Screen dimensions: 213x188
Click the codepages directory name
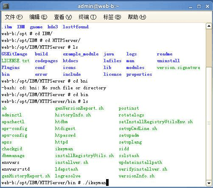point(46,61)
